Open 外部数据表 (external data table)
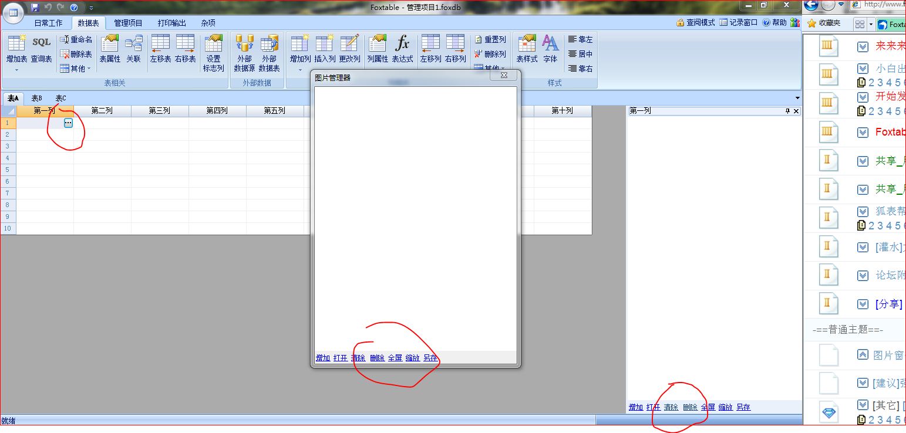The height and width of the screenshot is (433, 906). pos(269,53)
